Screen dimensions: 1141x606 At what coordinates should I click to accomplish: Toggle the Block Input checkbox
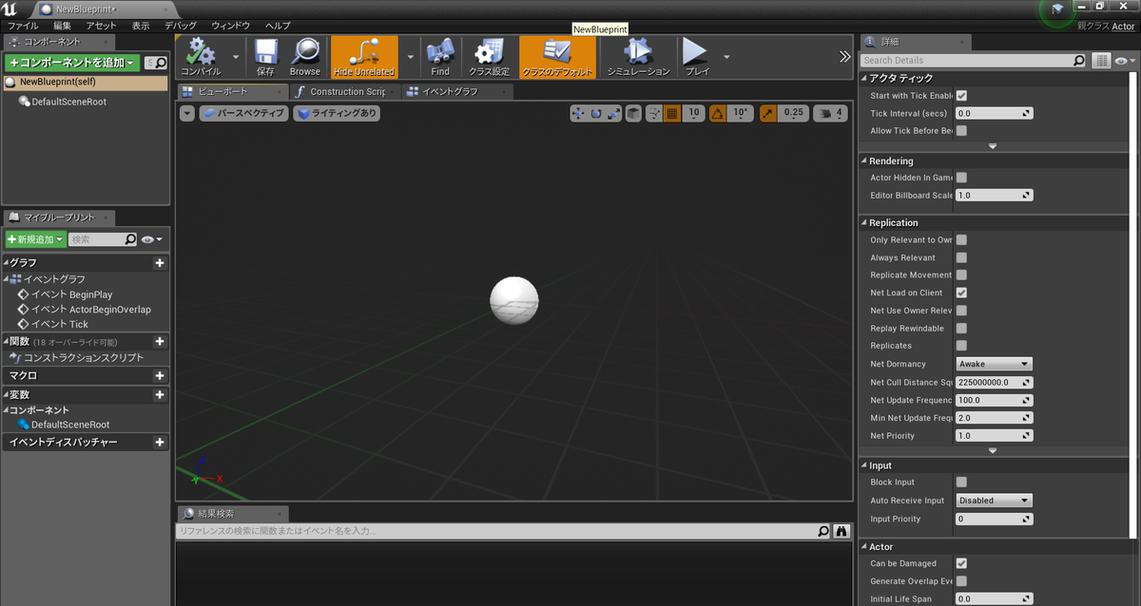click(x=961, y=482)
